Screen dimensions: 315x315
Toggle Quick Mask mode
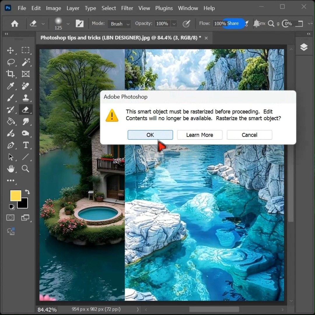10,218
